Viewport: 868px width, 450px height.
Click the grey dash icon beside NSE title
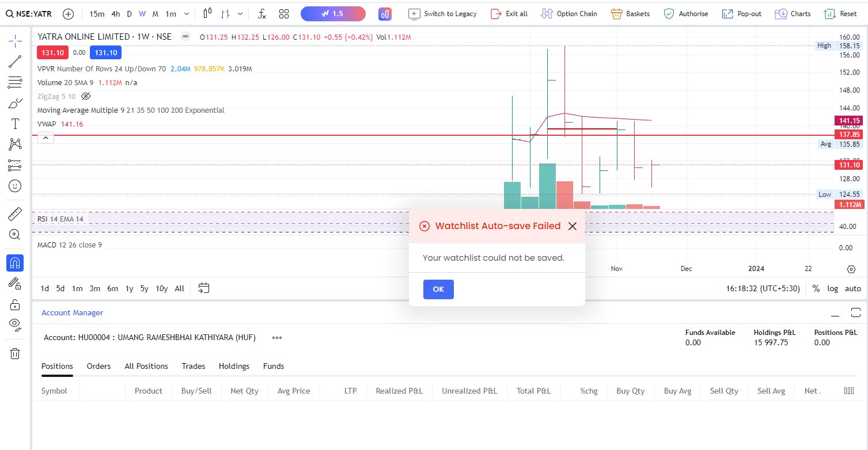click(x=185, y=37)
